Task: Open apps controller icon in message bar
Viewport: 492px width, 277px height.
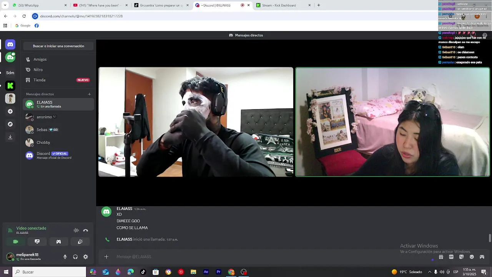Action: click(482, 257)
